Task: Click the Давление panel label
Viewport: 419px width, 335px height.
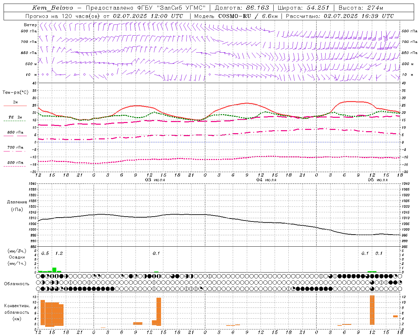Action: point(17,202)
